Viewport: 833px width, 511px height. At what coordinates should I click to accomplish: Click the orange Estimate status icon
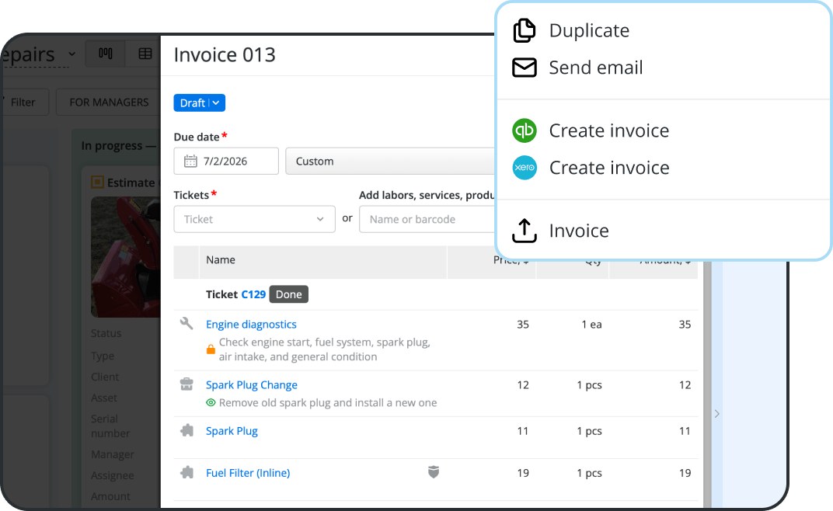[x=97, y=182]
